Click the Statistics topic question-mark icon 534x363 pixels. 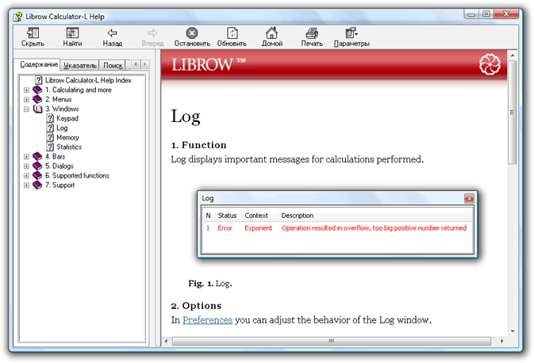(x=50, y=147)
